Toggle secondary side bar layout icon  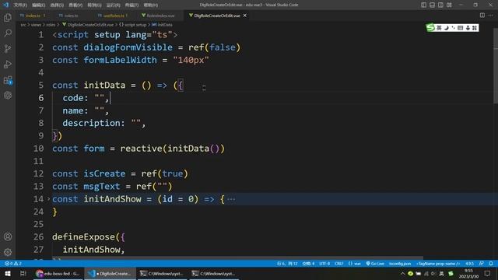coord(440,5)
